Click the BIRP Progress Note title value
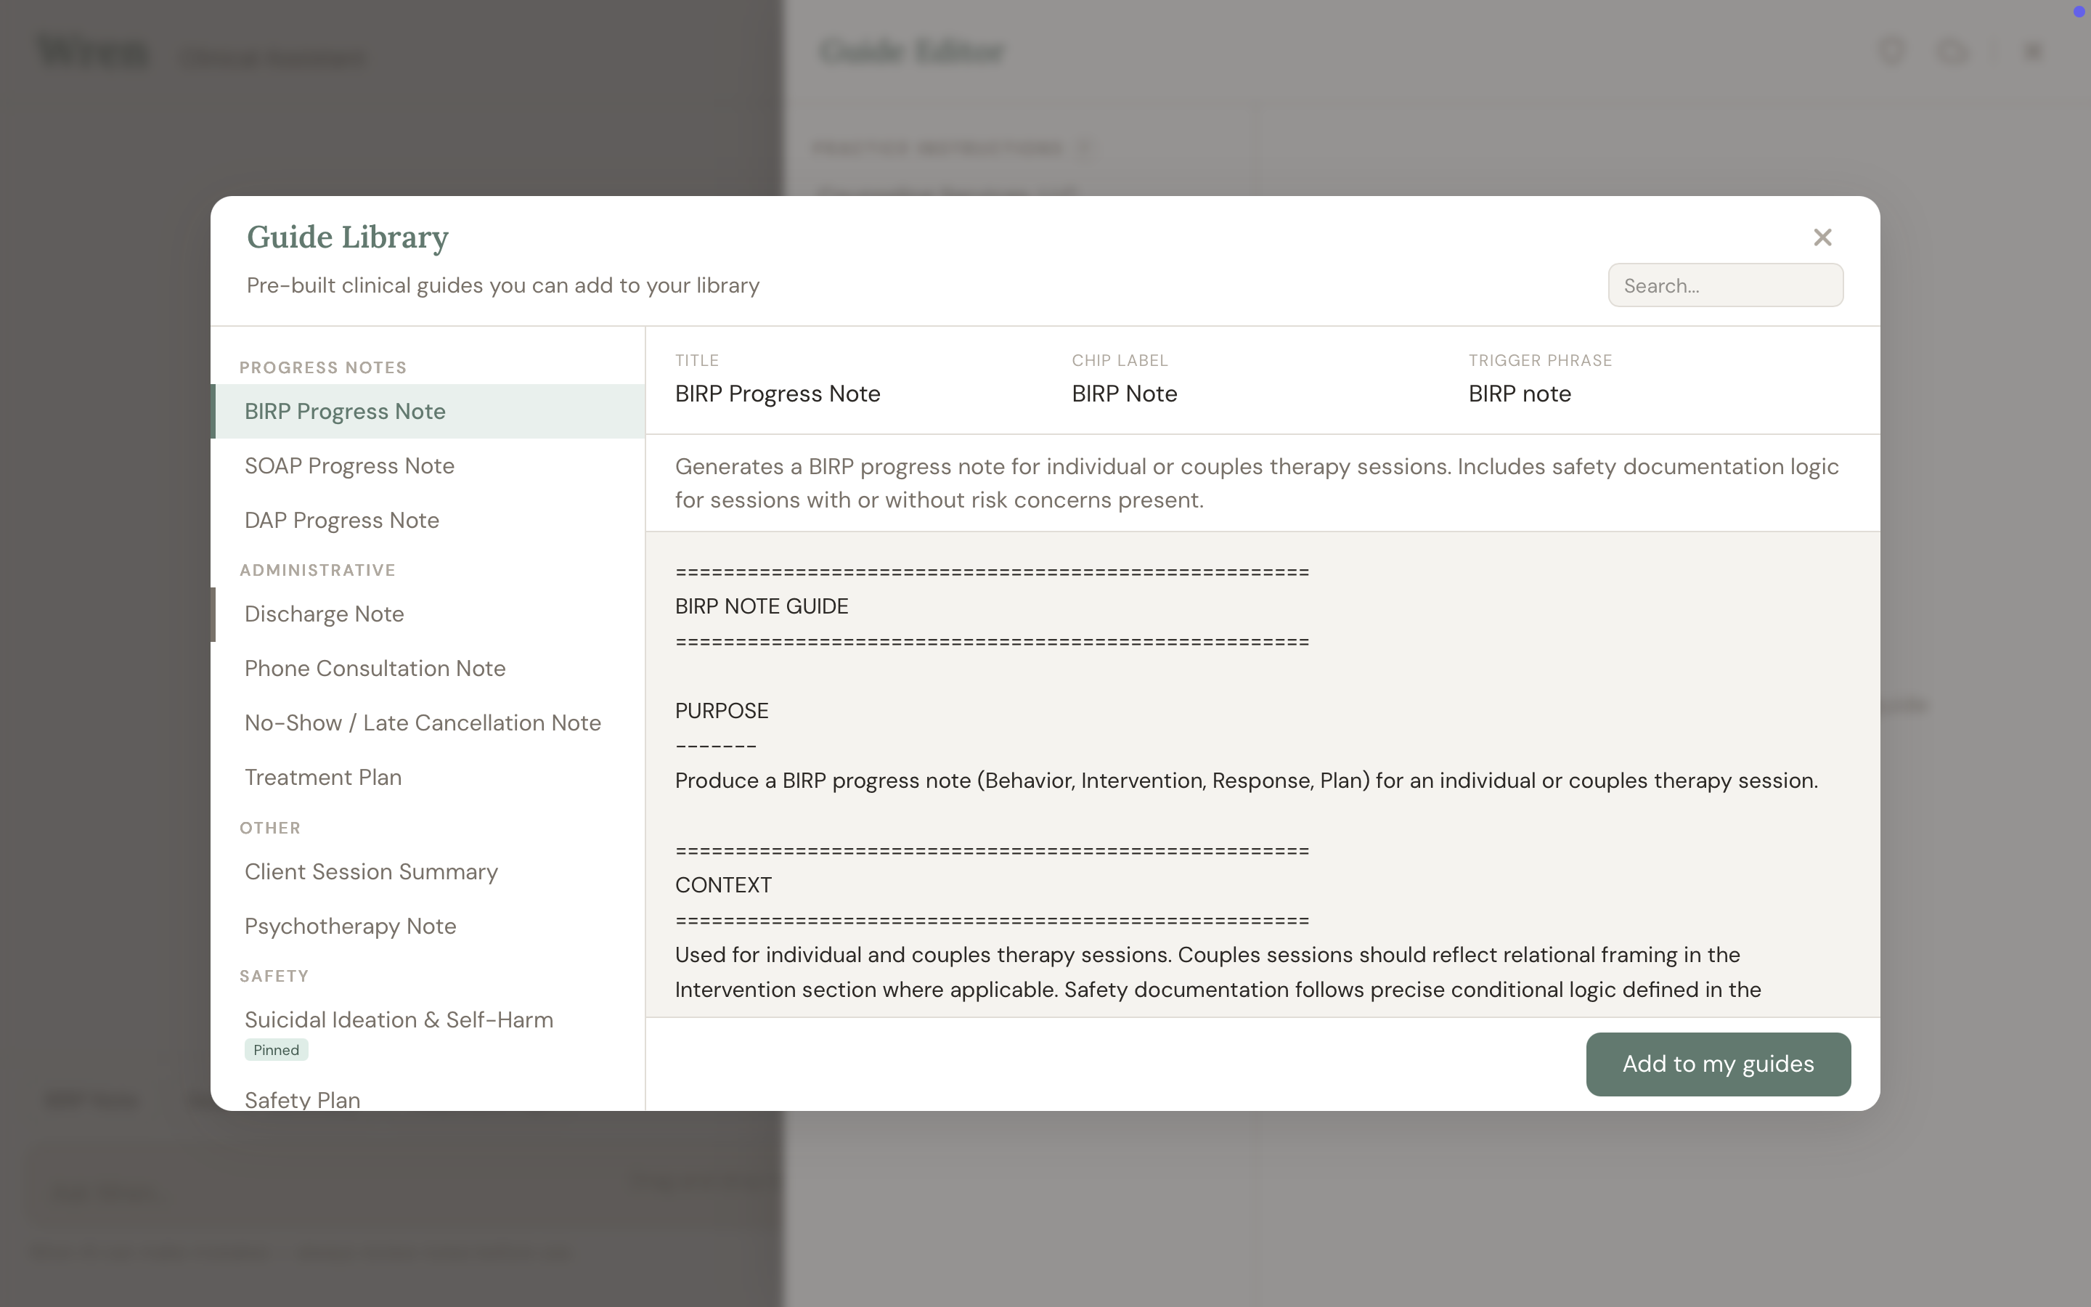 (777, 394)
